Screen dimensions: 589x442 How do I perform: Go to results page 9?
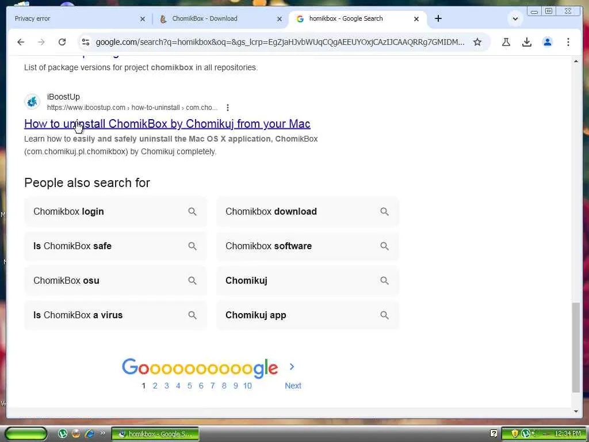click(x=235, y=386)
